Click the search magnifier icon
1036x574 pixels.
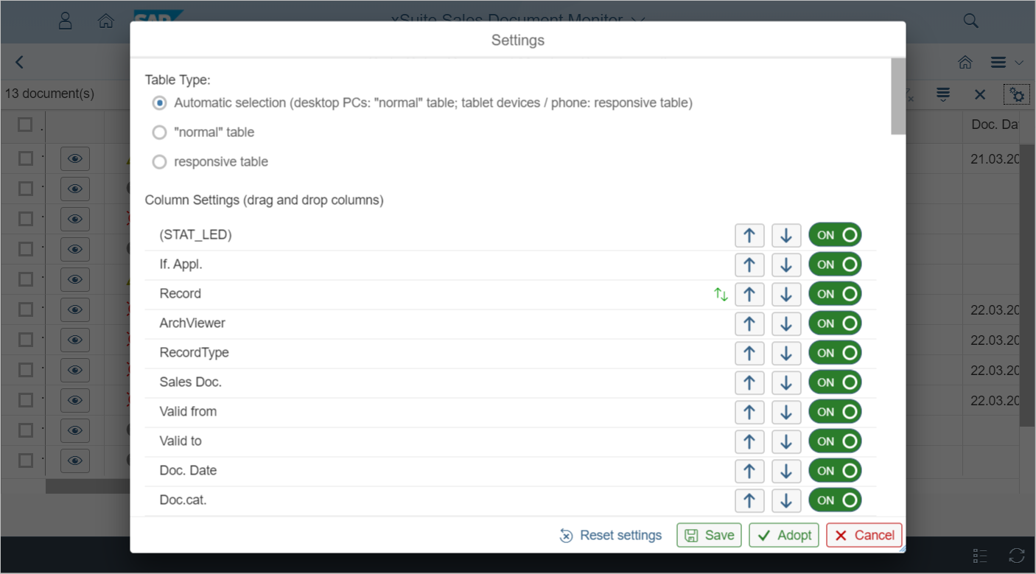click(x=970, y=21)
